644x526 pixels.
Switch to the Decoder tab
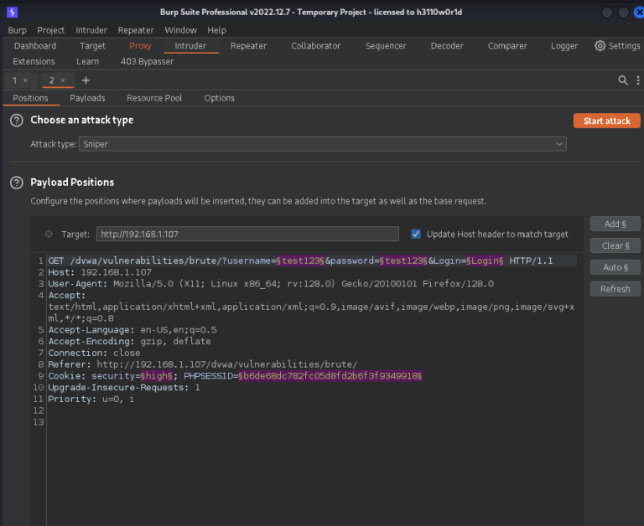pyautogui.click(x=447, y=46)
